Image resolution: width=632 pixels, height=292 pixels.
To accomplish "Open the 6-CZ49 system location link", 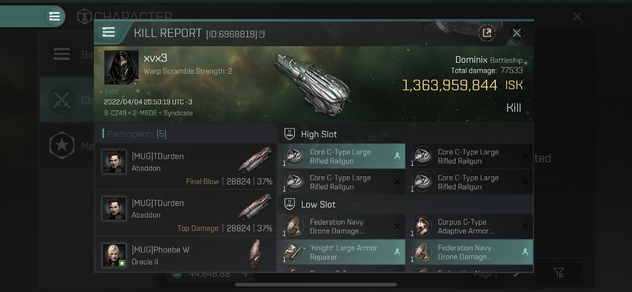I will pyautogui.click(x=115, y=113).
